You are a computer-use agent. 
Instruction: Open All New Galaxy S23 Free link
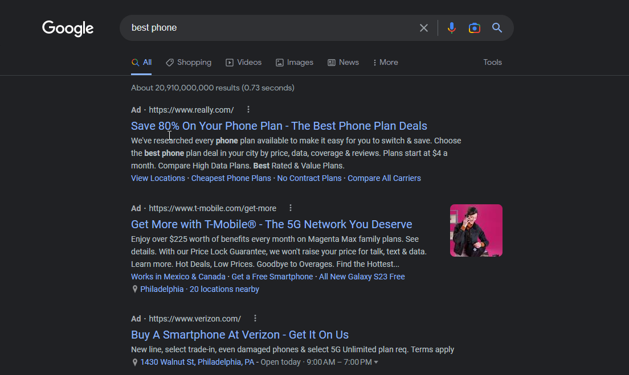(362, 277)
